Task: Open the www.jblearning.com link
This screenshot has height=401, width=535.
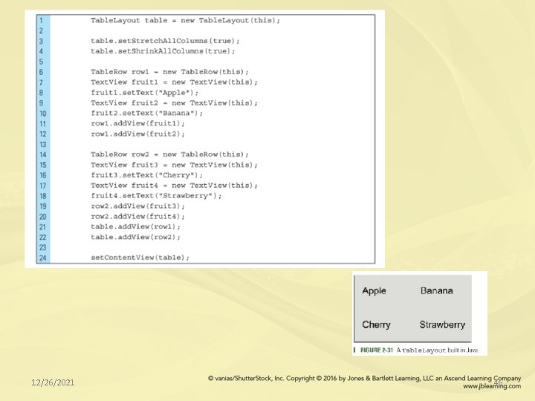Action: [492, 386]
